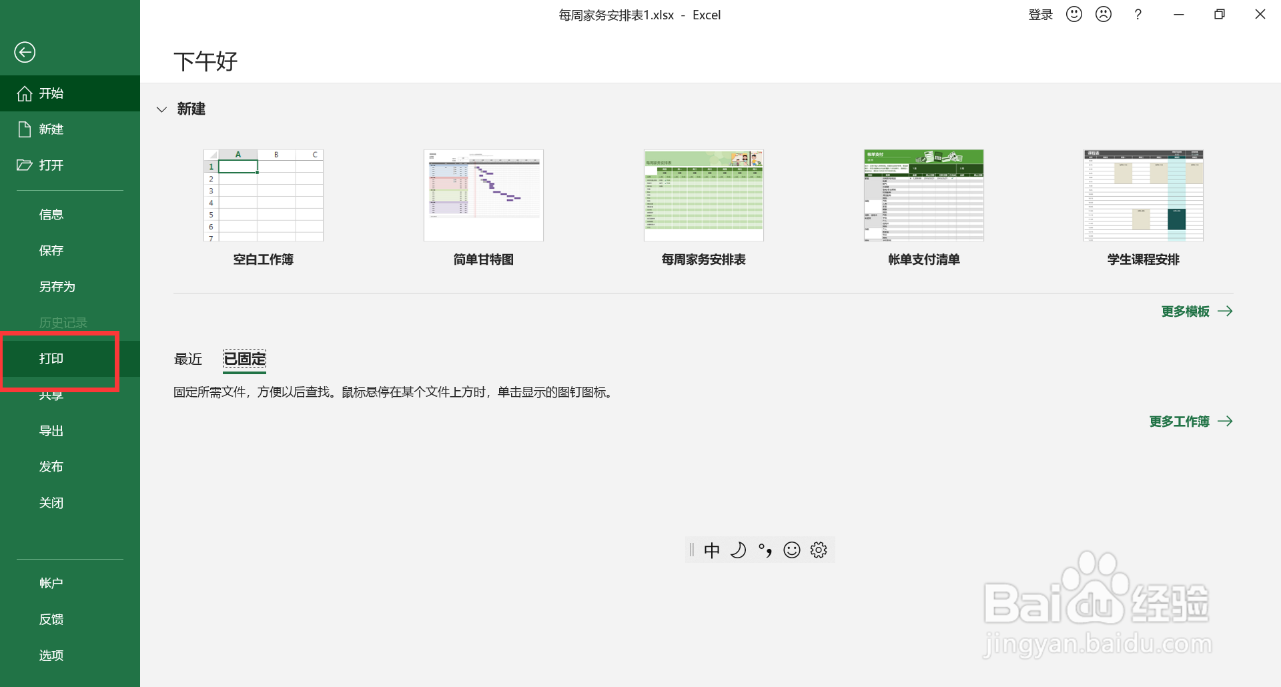This screenshot has height=687, width=1281.
Task: Click 登录 to sign in
Action: tap(1040, 15)
